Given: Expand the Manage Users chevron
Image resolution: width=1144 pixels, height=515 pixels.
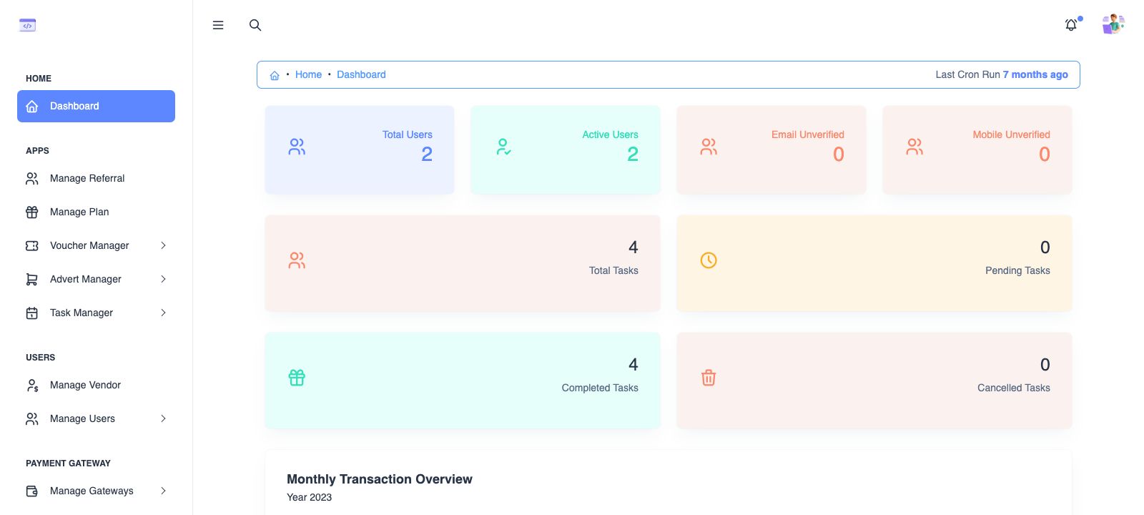Looking at the screenshot, I should [x=163, y=418].
